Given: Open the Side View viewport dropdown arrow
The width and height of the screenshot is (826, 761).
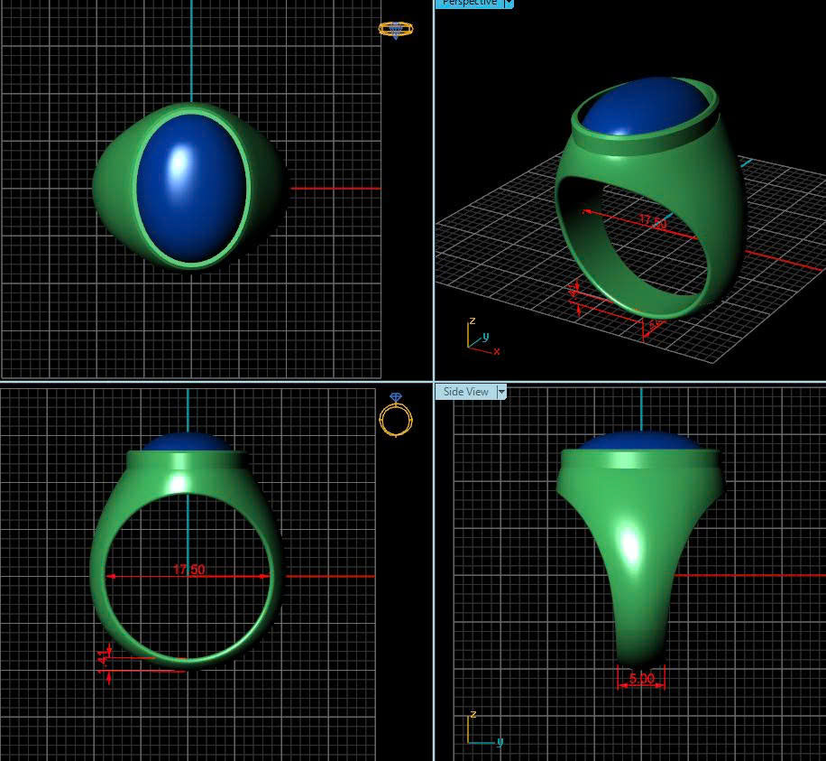Looking at the screenshot, I should (x=501, y=392).
